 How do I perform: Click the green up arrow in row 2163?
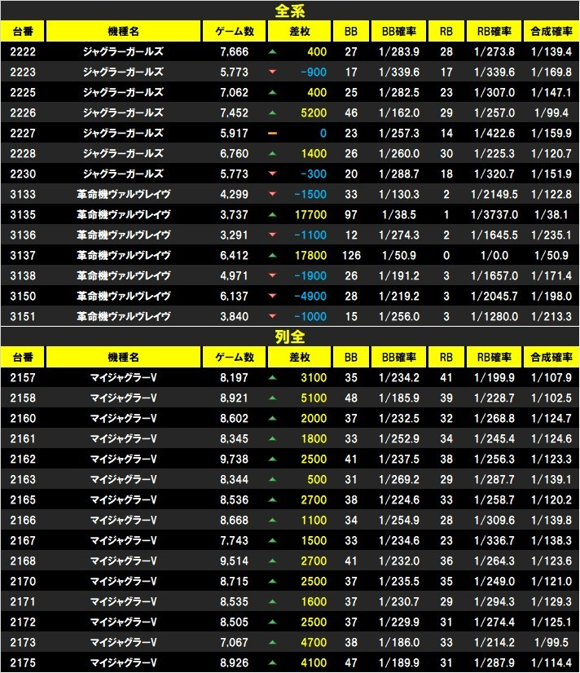[272, 479]
